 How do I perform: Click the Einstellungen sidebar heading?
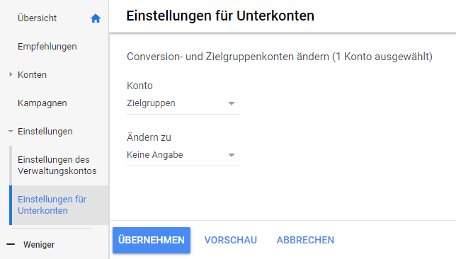[45, 132]
